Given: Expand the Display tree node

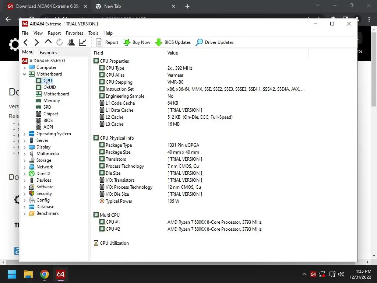Looking at the screenshot, I should click(25, 147).
